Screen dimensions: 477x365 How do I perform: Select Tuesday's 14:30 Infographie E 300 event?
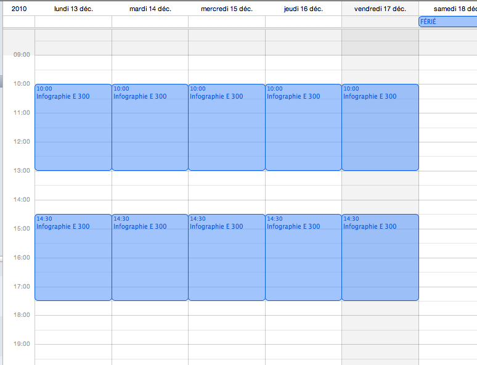pos(150,257)
